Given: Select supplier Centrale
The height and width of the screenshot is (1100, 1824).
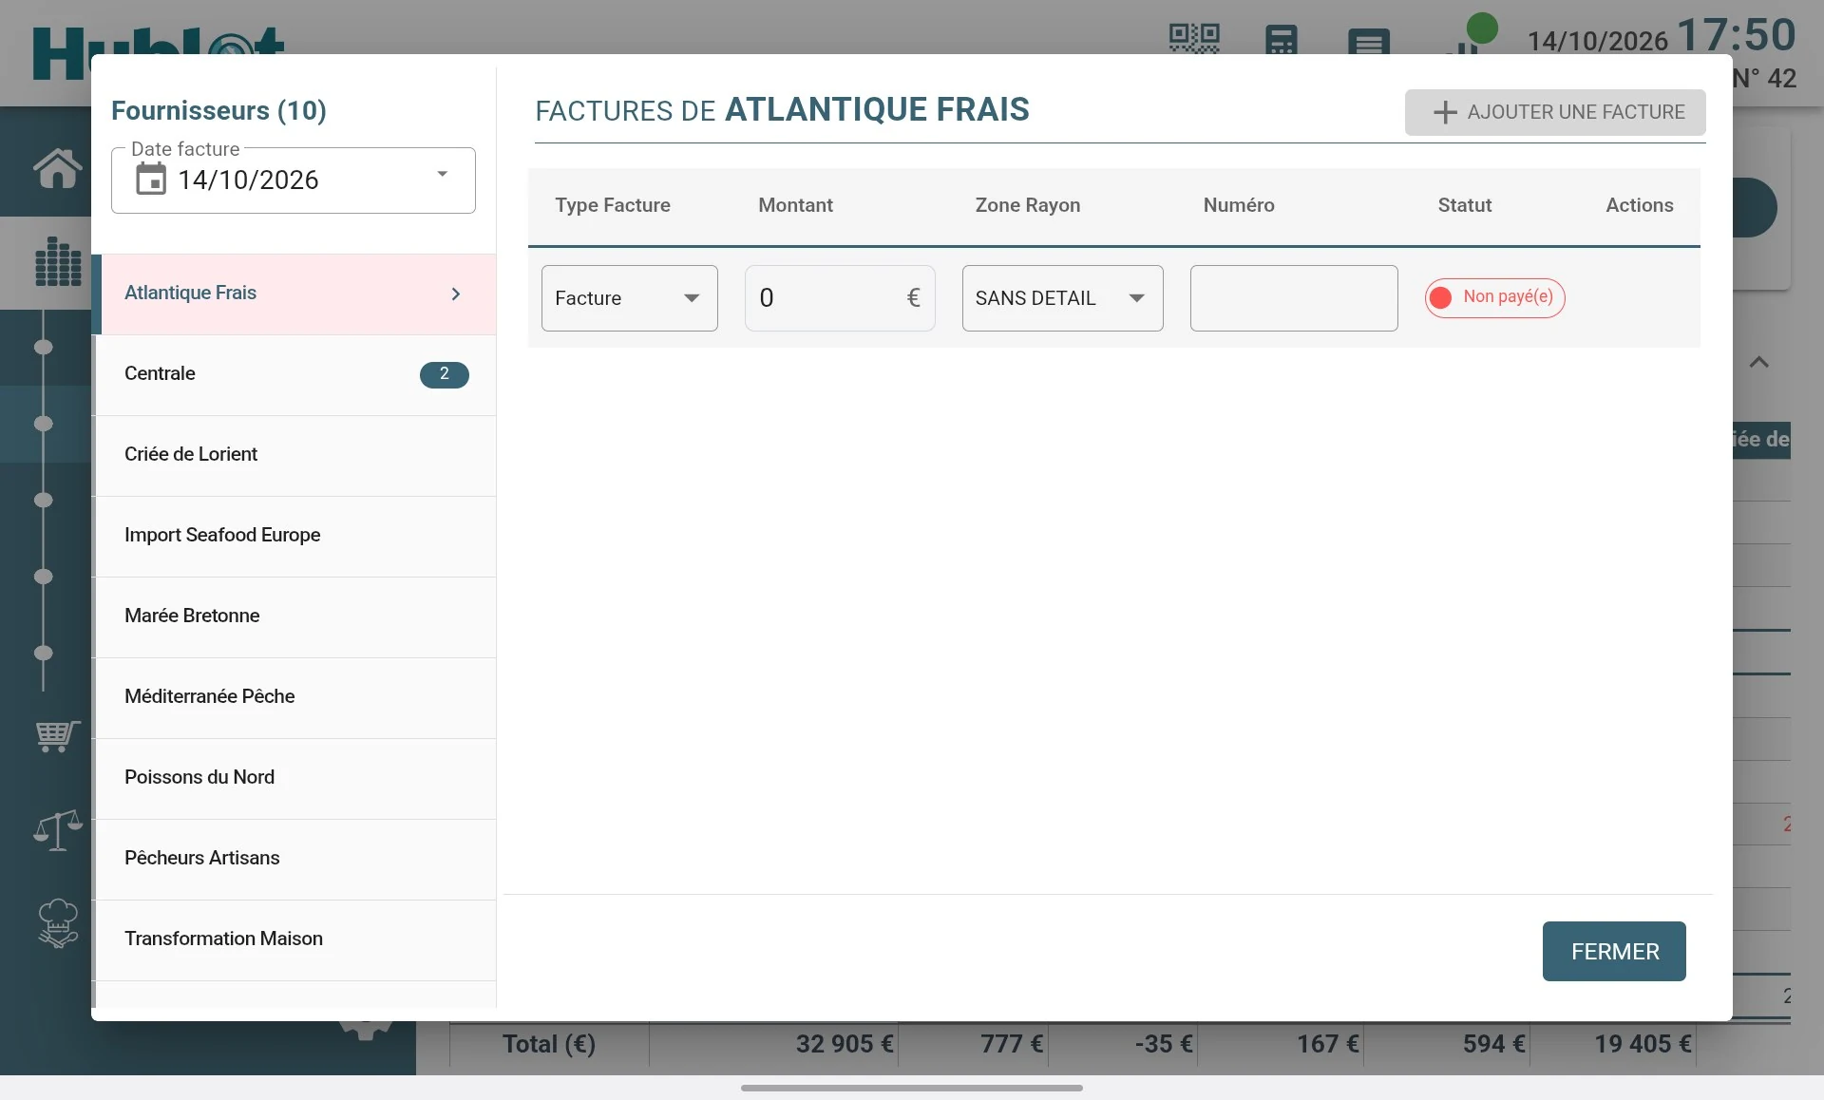Looking at the screenshot, I should coord(295,374).
